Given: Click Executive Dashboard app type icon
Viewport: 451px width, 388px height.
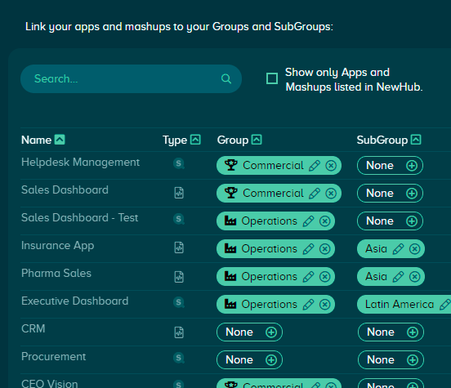Looking at the screenshot, I should tap(179, 302).
